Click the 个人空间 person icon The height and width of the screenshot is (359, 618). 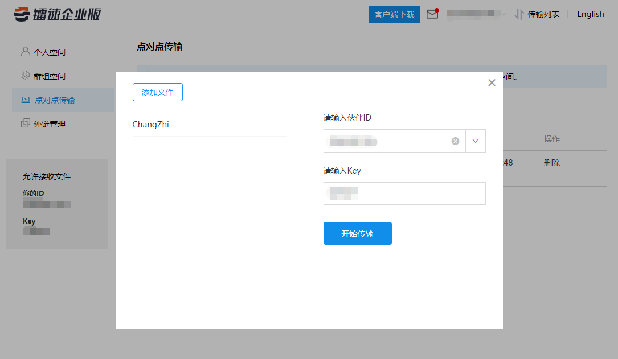(x=25, y=52)
